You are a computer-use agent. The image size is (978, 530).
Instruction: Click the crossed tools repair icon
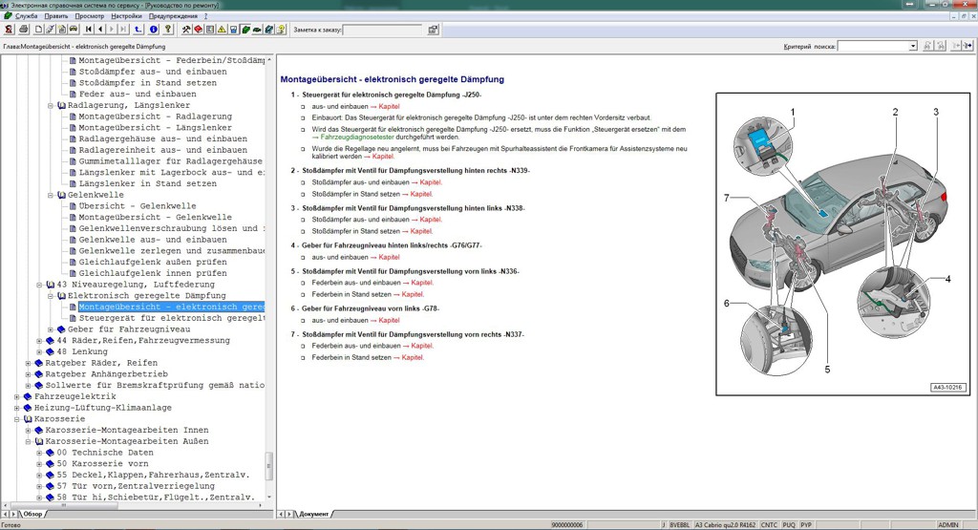[186, 30]
